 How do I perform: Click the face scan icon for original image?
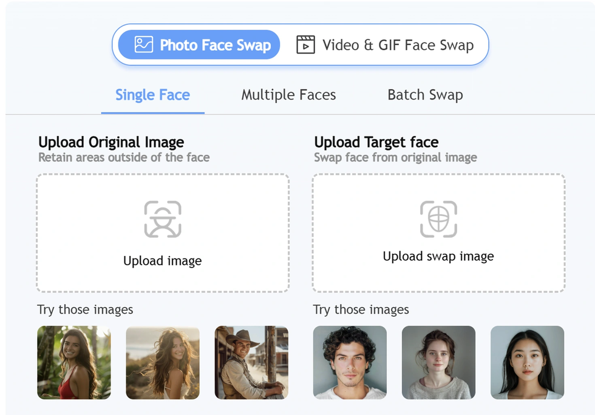point(163,219)
